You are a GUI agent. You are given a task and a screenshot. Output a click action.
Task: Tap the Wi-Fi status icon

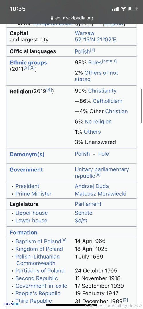pyautogui.click(x=124, y=9)
